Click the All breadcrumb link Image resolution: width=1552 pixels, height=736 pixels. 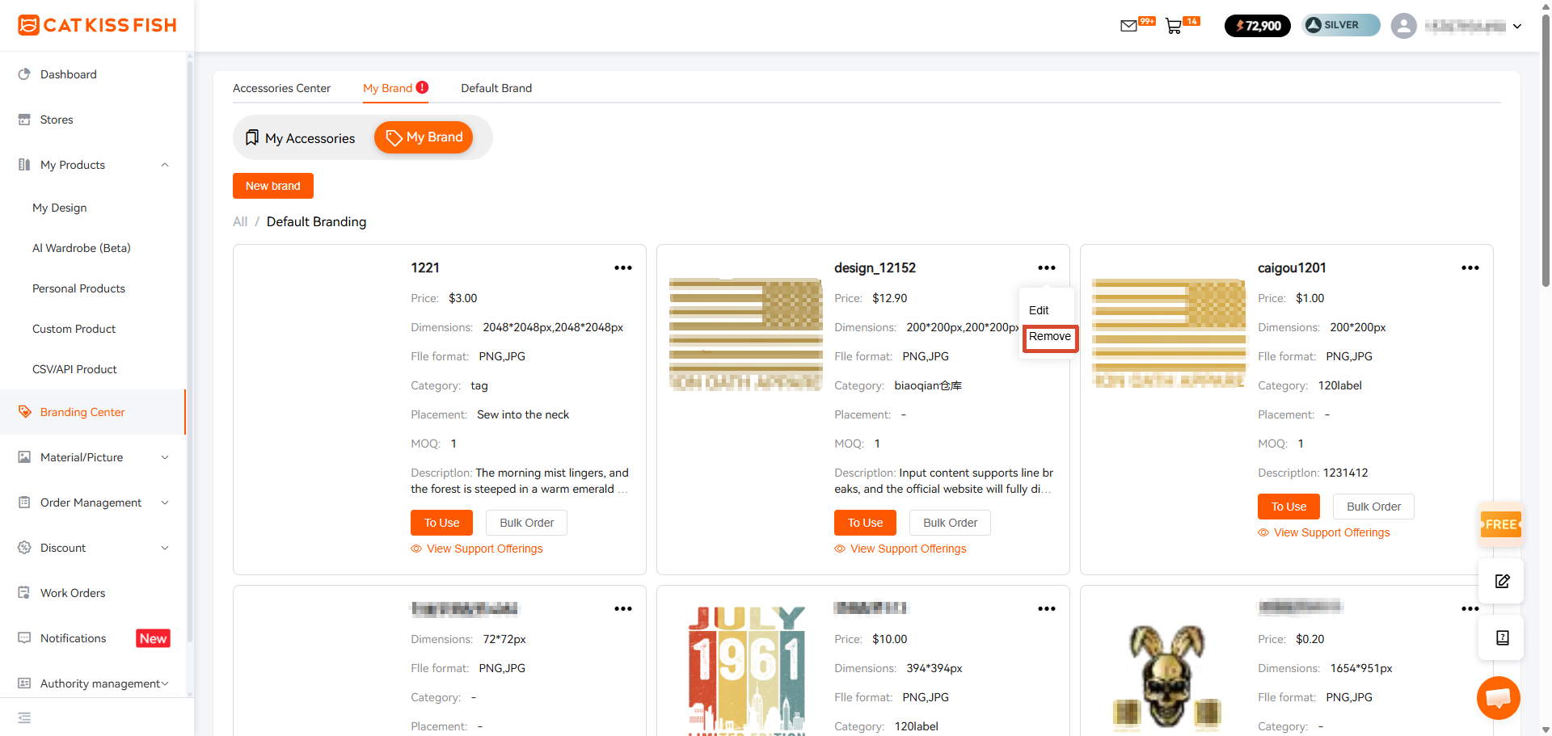[240, 221]
